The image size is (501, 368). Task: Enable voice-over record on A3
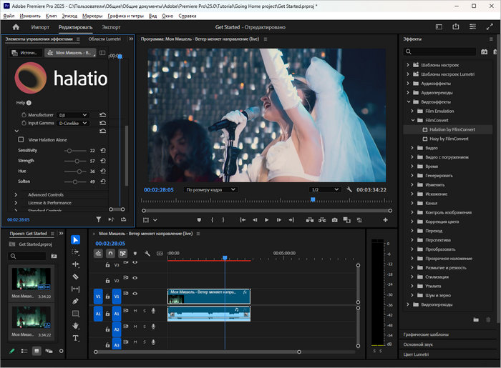153,342
